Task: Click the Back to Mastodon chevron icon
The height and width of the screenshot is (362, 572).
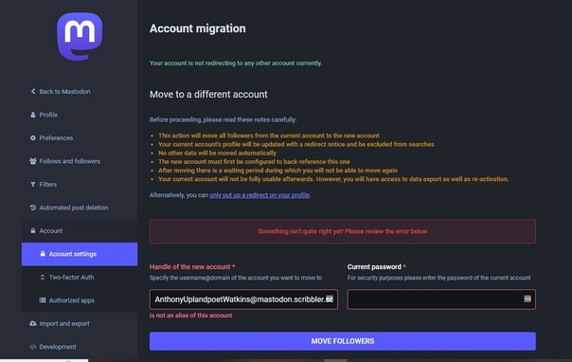Action: [x=33, y=91]
